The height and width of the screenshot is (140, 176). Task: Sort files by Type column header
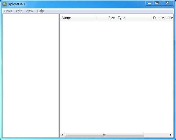pyautogui.click(x=134, y=18)
